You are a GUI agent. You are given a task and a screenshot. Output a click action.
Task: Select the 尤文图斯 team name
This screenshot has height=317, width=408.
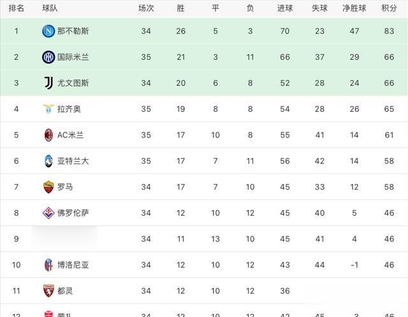click(73, 83)
